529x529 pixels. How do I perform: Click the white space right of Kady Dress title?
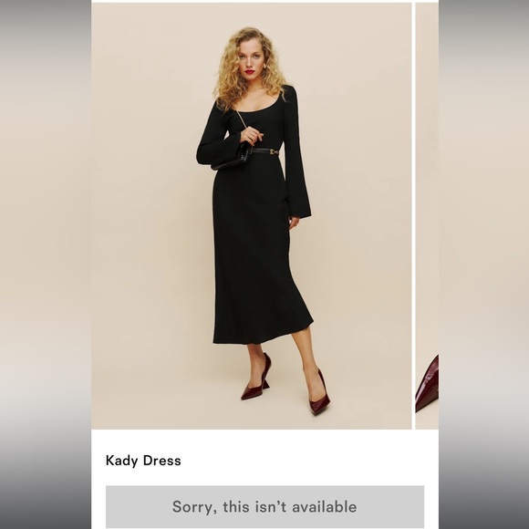tap(304, 461)
